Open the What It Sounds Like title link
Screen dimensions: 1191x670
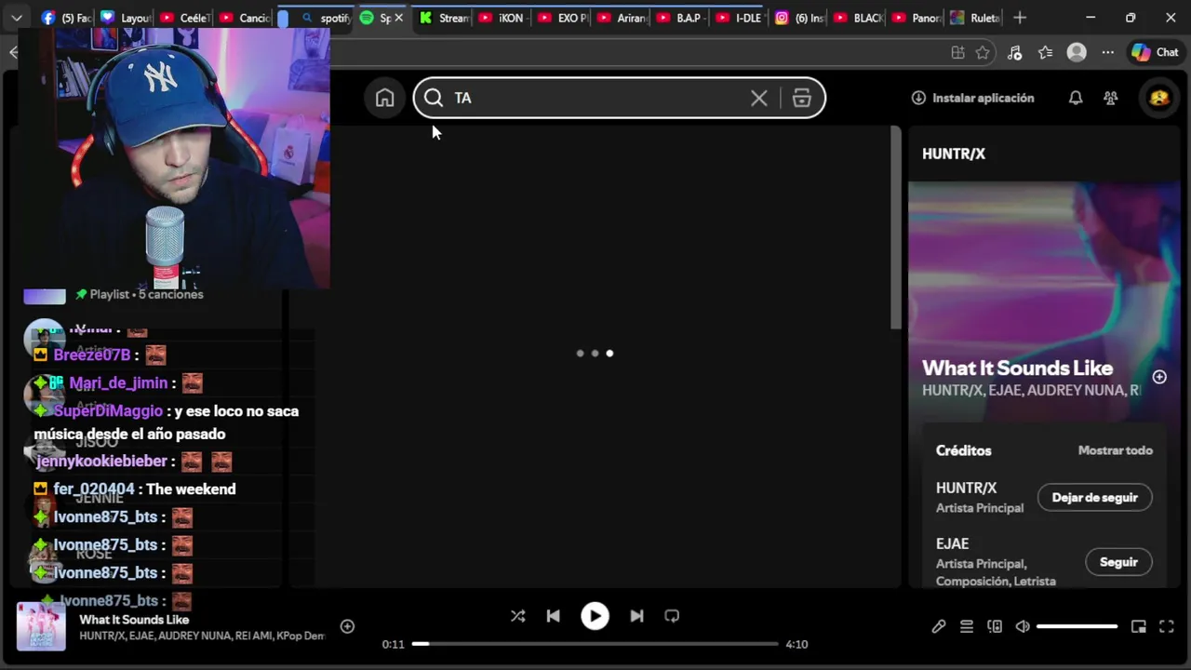(x=1017, y=368)
